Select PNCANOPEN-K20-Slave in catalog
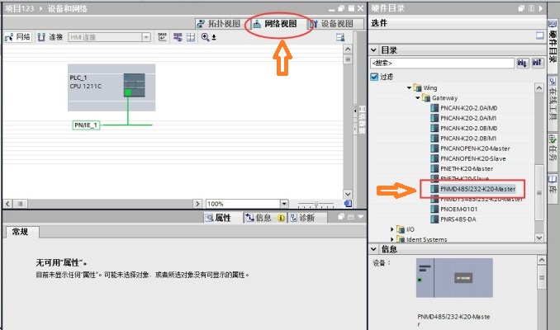 click(x=472, y=158)
